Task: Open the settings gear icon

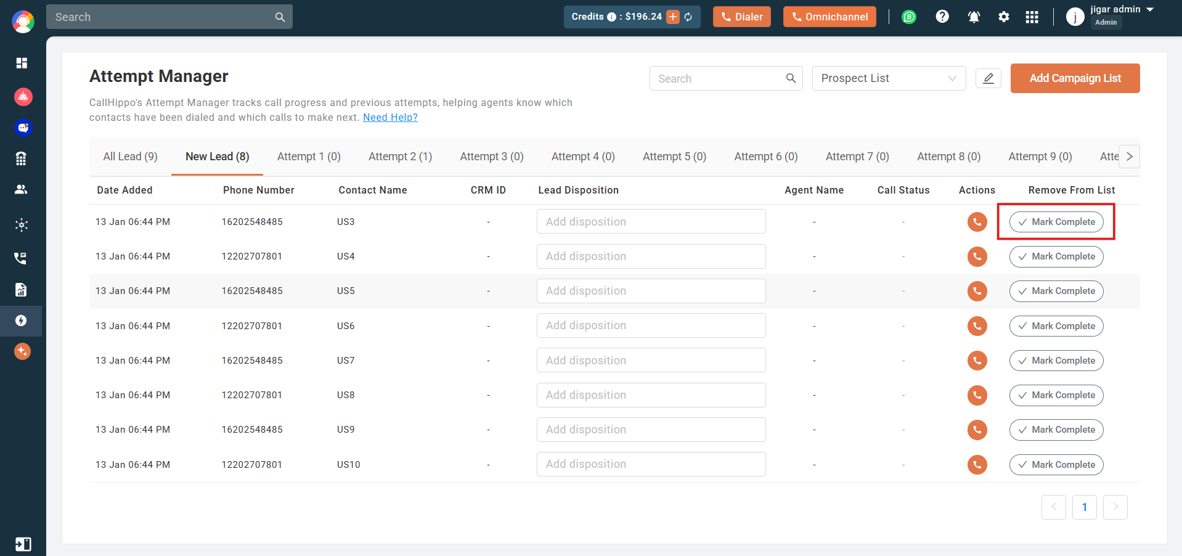Action: tap(1004, 17)
